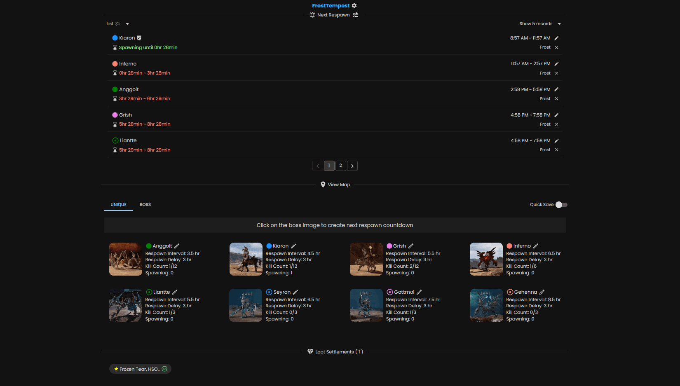
Task: Click 'Spawning: 1' on Kiaron card
Action: pyautogui.click(x=279, y=273)
